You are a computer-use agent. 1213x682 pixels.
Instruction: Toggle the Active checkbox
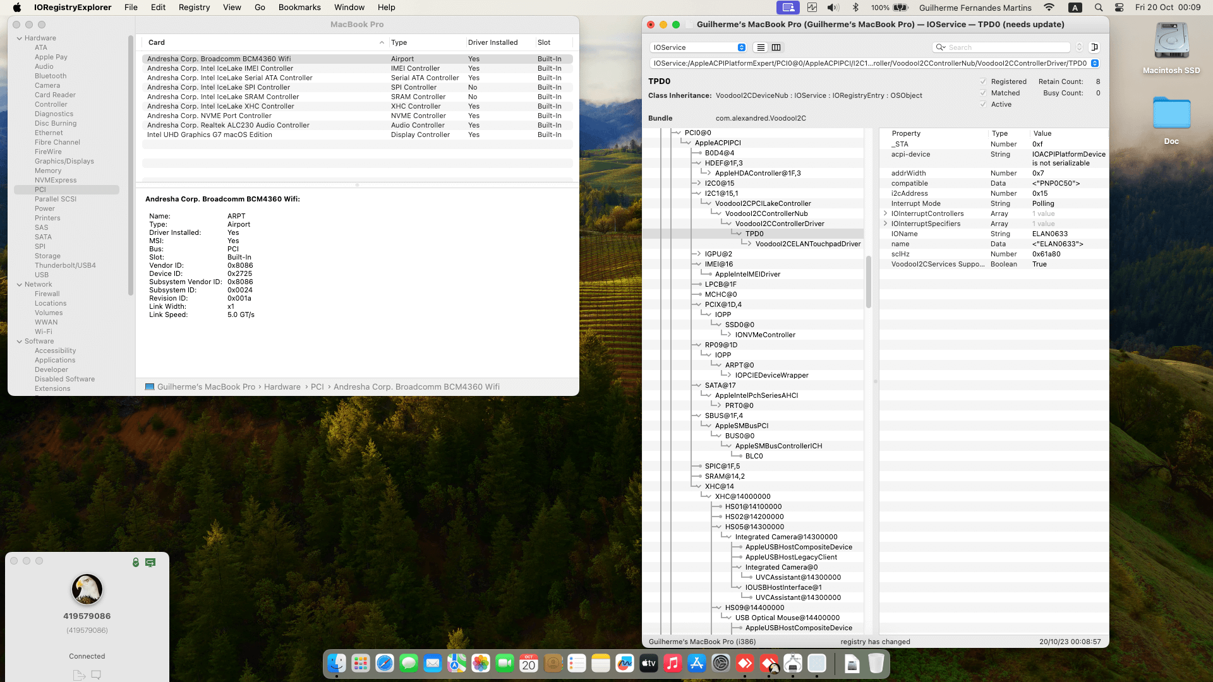click(983, 104)
